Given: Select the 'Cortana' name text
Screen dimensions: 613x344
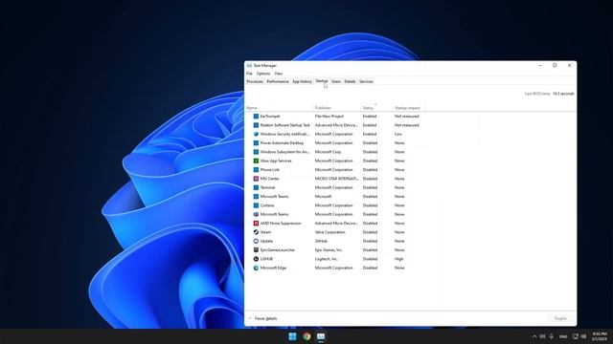Looking at the screenshot, I should [267, 205].
